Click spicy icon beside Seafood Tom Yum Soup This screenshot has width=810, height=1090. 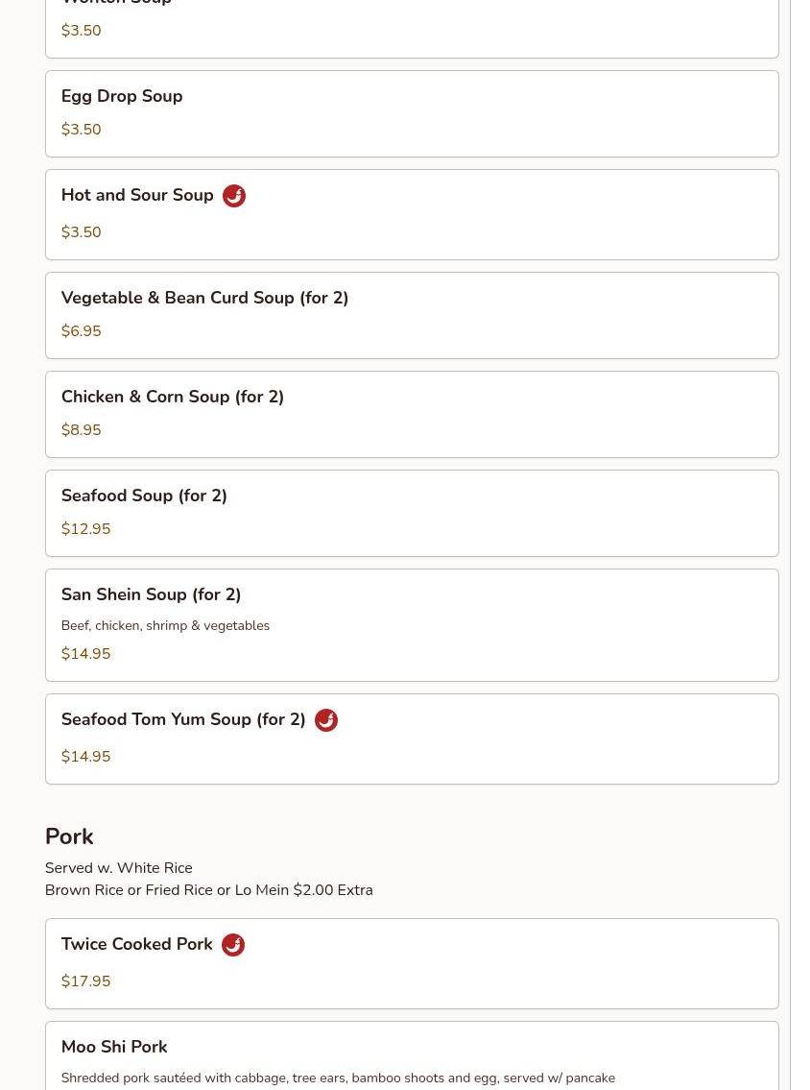(x=326, y=720)
